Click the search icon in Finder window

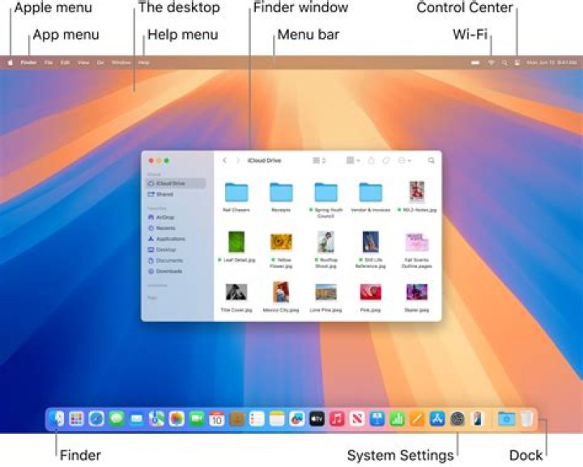tap(432, 160)
